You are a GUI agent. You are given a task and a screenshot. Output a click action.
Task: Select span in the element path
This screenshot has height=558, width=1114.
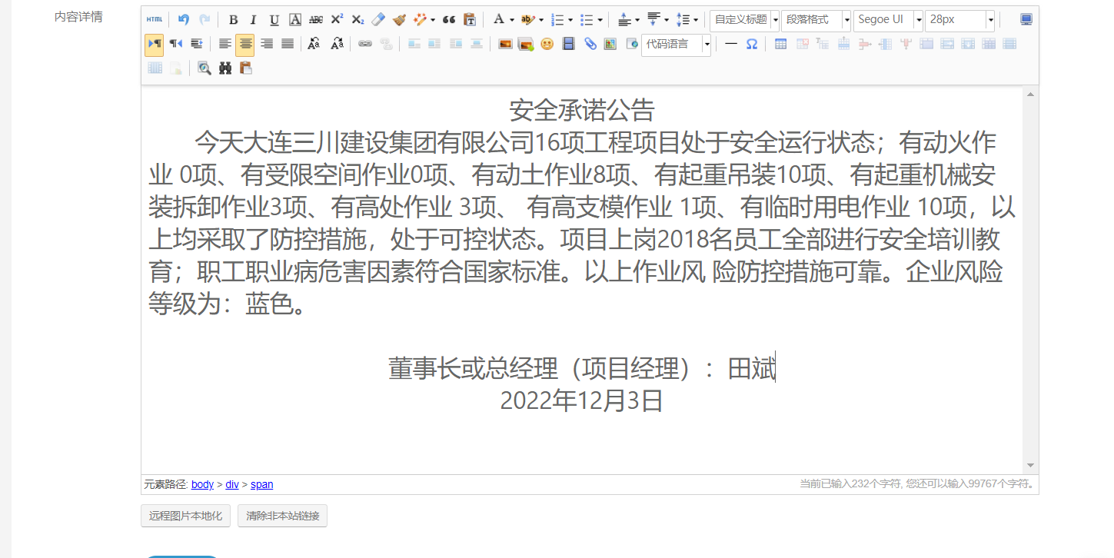pyautogui.click(x=262, y=484)
